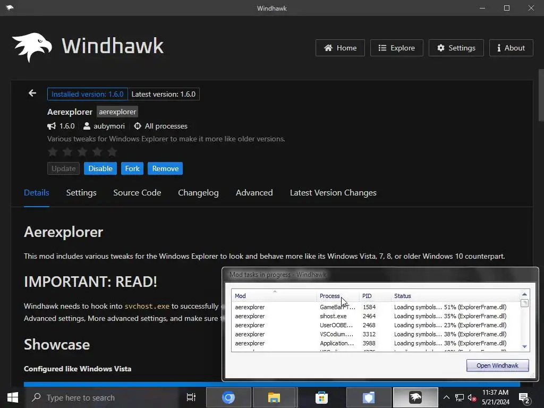Click the Windhawk eagle logo

[32, 47]
